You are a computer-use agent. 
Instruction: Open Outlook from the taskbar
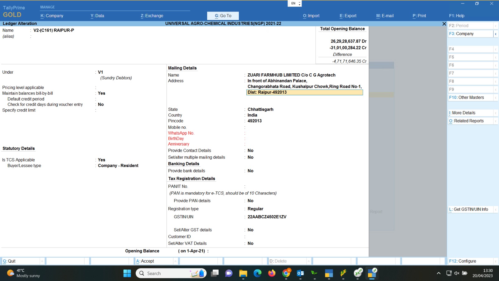pos(300,273)
